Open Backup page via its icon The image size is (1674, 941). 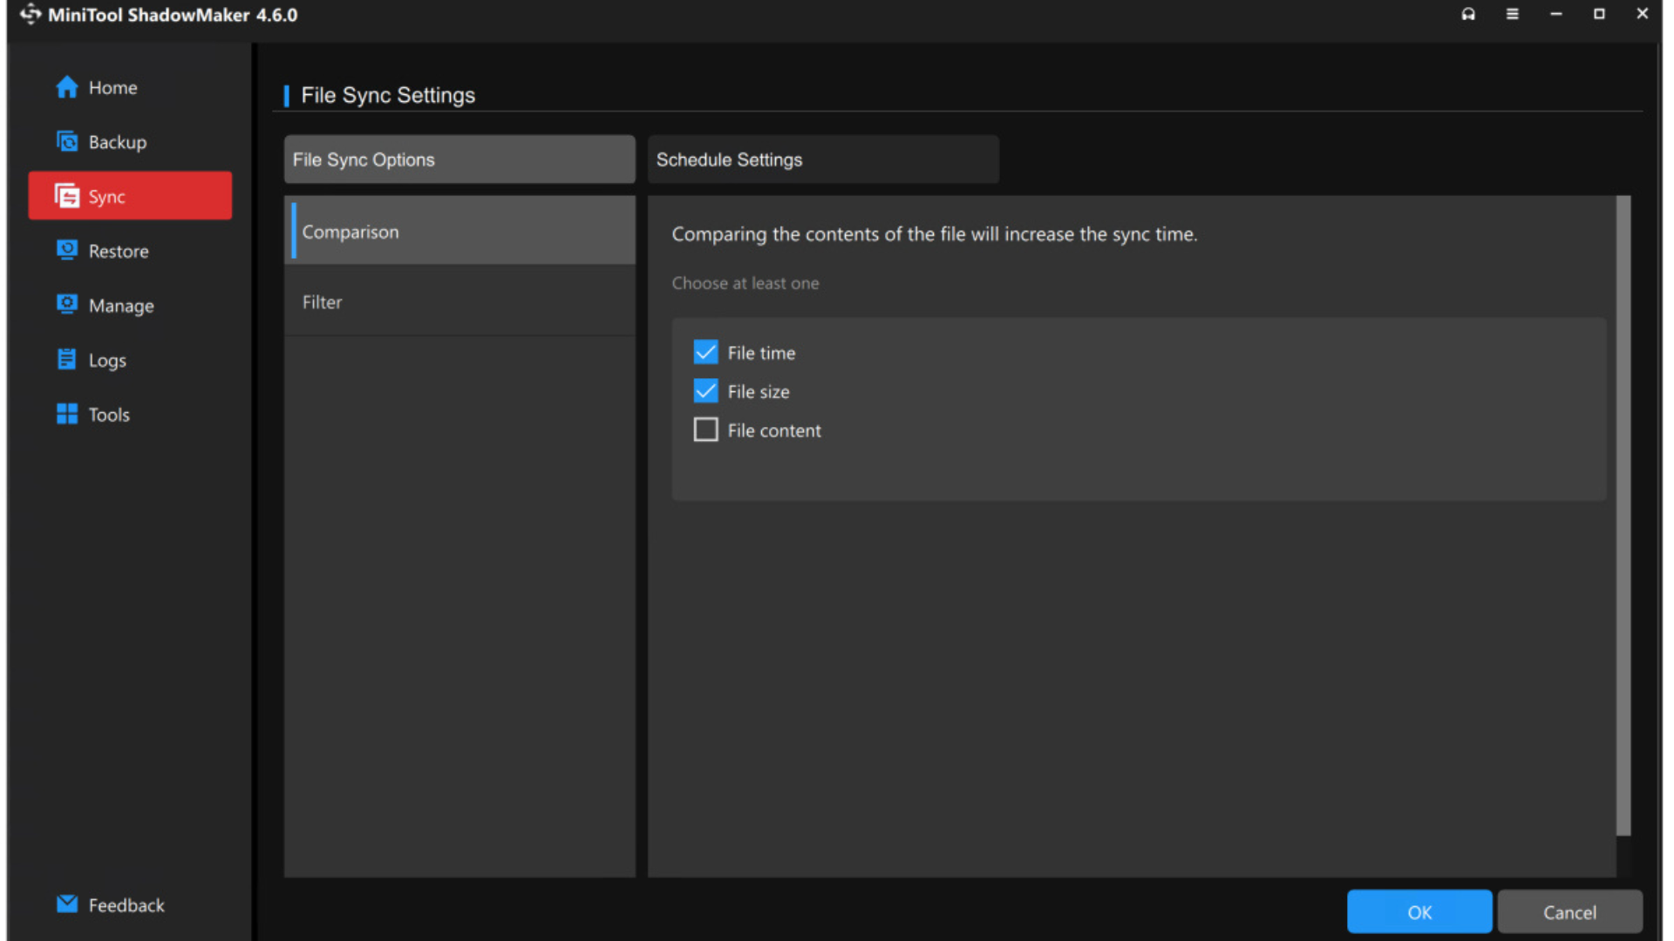pos(67,141)
